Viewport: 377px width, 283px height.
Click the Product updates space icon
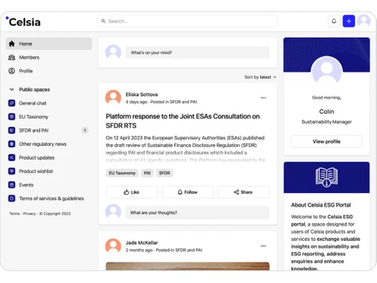[11, 158]
